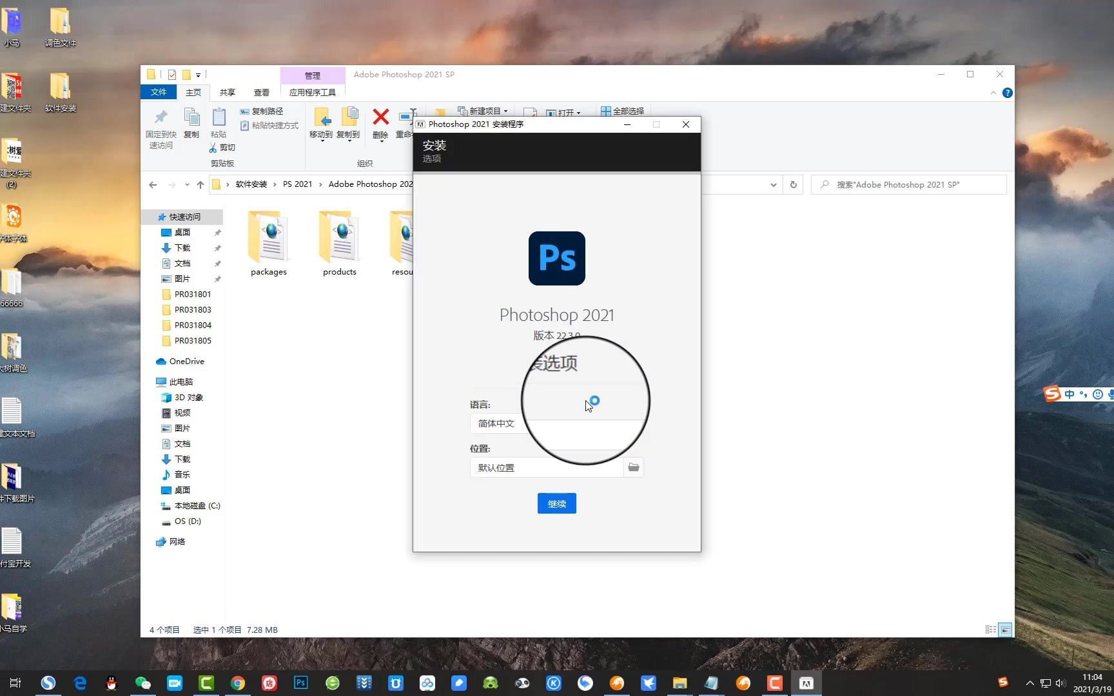Open the 文件 tab in Explorer
This screenshot has height=696, width=1114.
tap(159, 92)
